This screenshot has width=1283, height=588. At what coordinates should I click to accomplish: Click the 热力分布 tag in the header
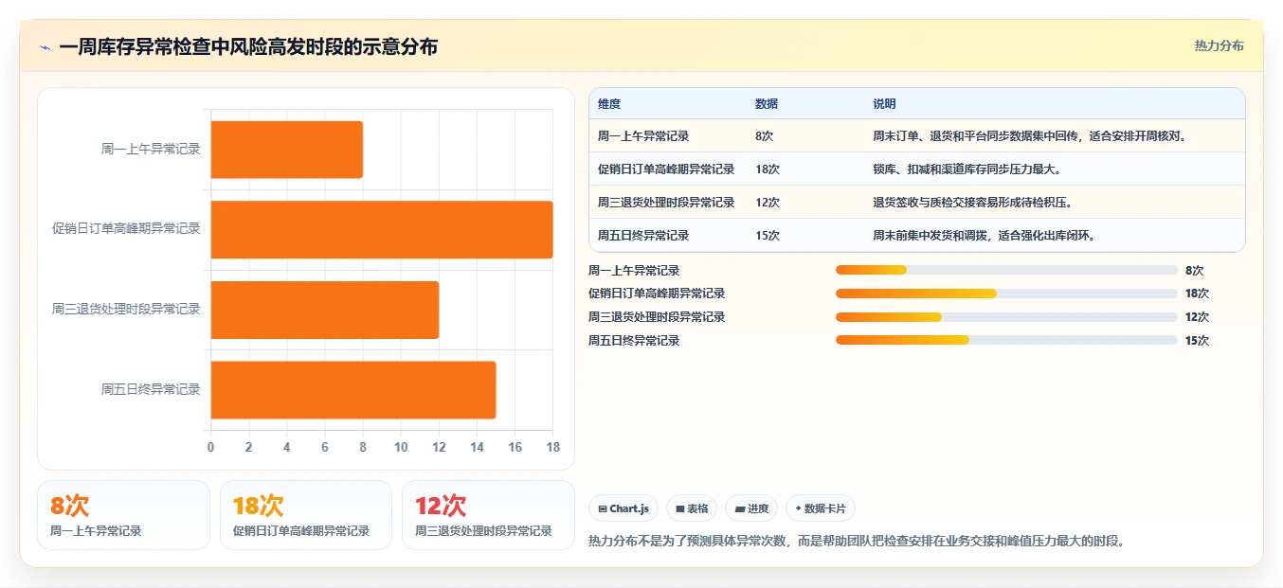(x=1219, y=45)
